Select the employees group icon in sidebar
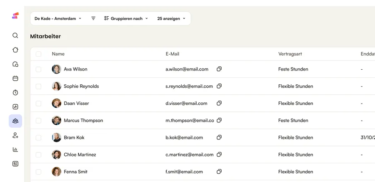 pyautogui.click(x=15, y=121)
